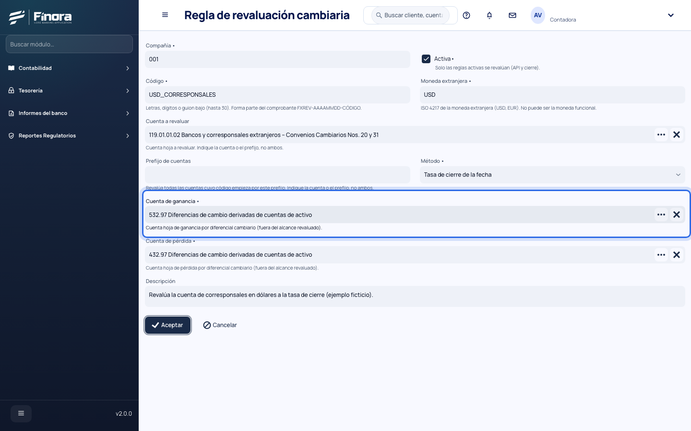Click the Reportes Regulatorios shield icon

tap(12, 136)
